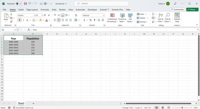Image resolution: width=200 pixels, height=109 pixels.
Task: Click AutoSum sigma icon
Action: click(x=153, y=14)
